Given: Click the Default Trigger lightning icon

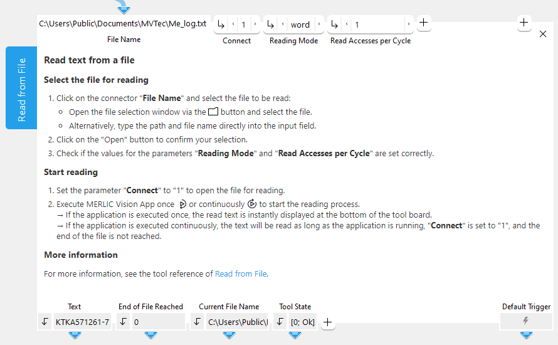Looking at the screenshot, I should click(525, 321).
